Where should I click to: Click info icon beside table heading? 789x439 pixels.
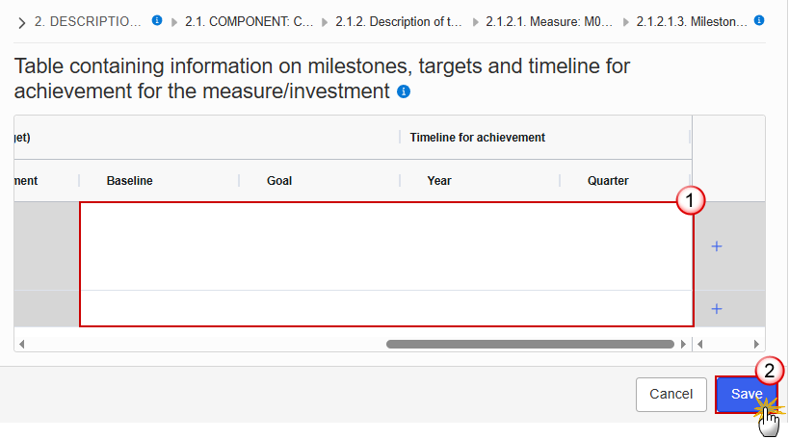coord(404,92)
